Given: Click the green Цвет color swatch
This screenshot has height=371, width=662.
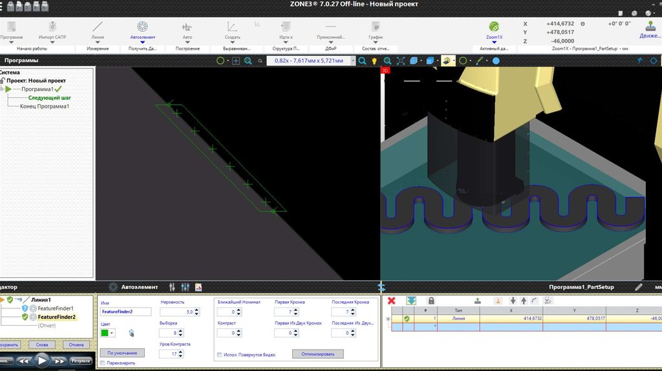Looking at the screenshot, I should coord(105,333).
